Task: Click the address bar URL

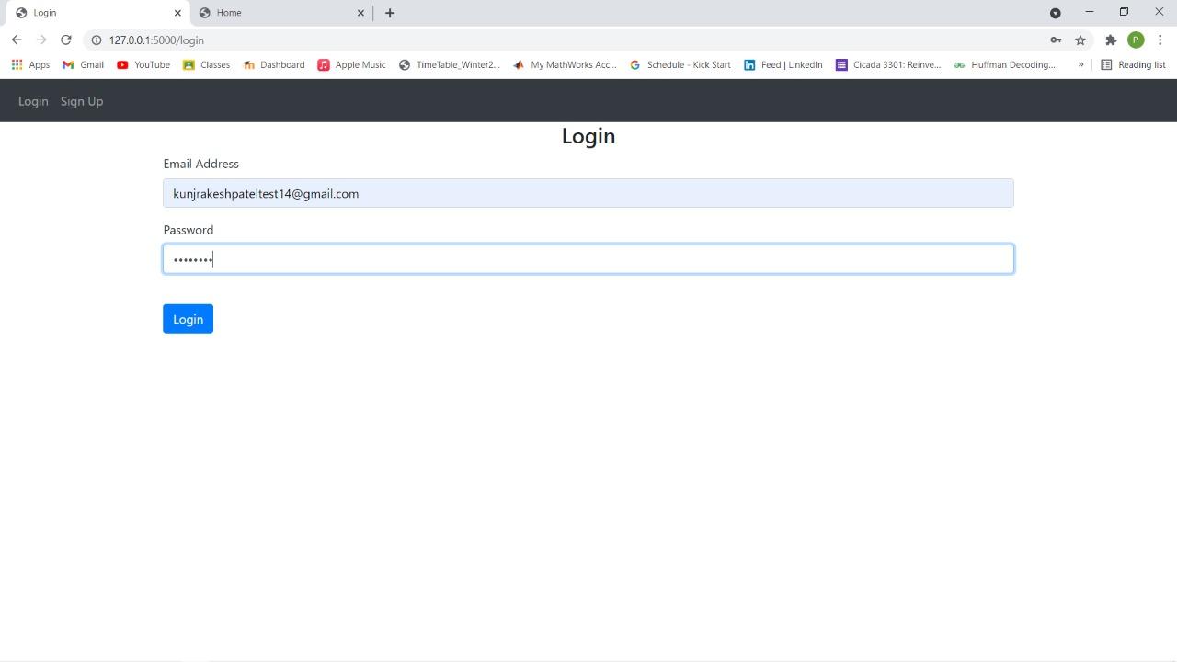Action: [156, 40]
